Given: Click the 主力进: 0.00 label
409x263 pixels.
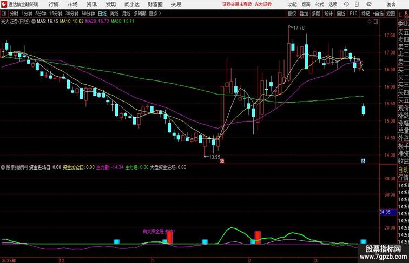Looking at the screenshot, I should tap(137, 167).
